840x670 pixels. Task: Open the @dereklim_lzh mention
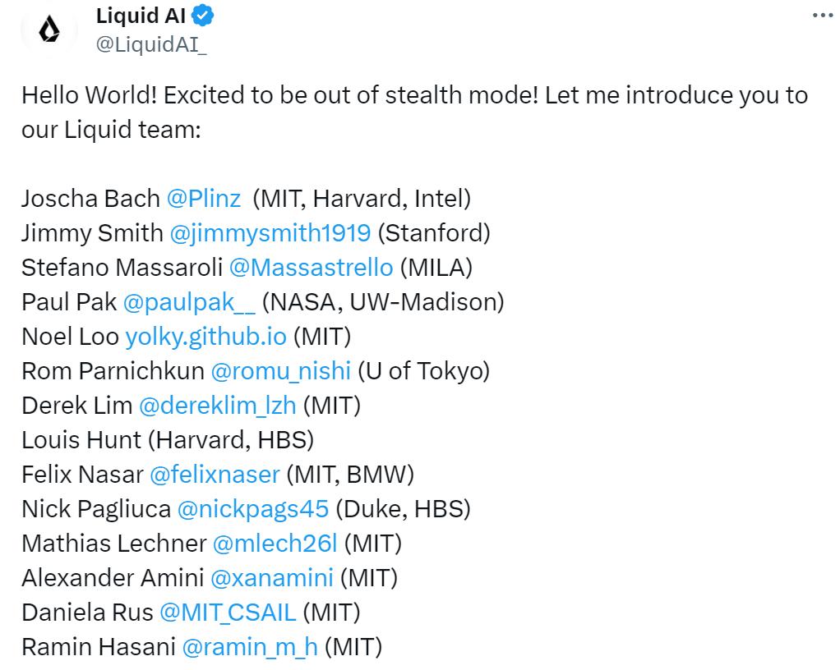pos(218,406)
